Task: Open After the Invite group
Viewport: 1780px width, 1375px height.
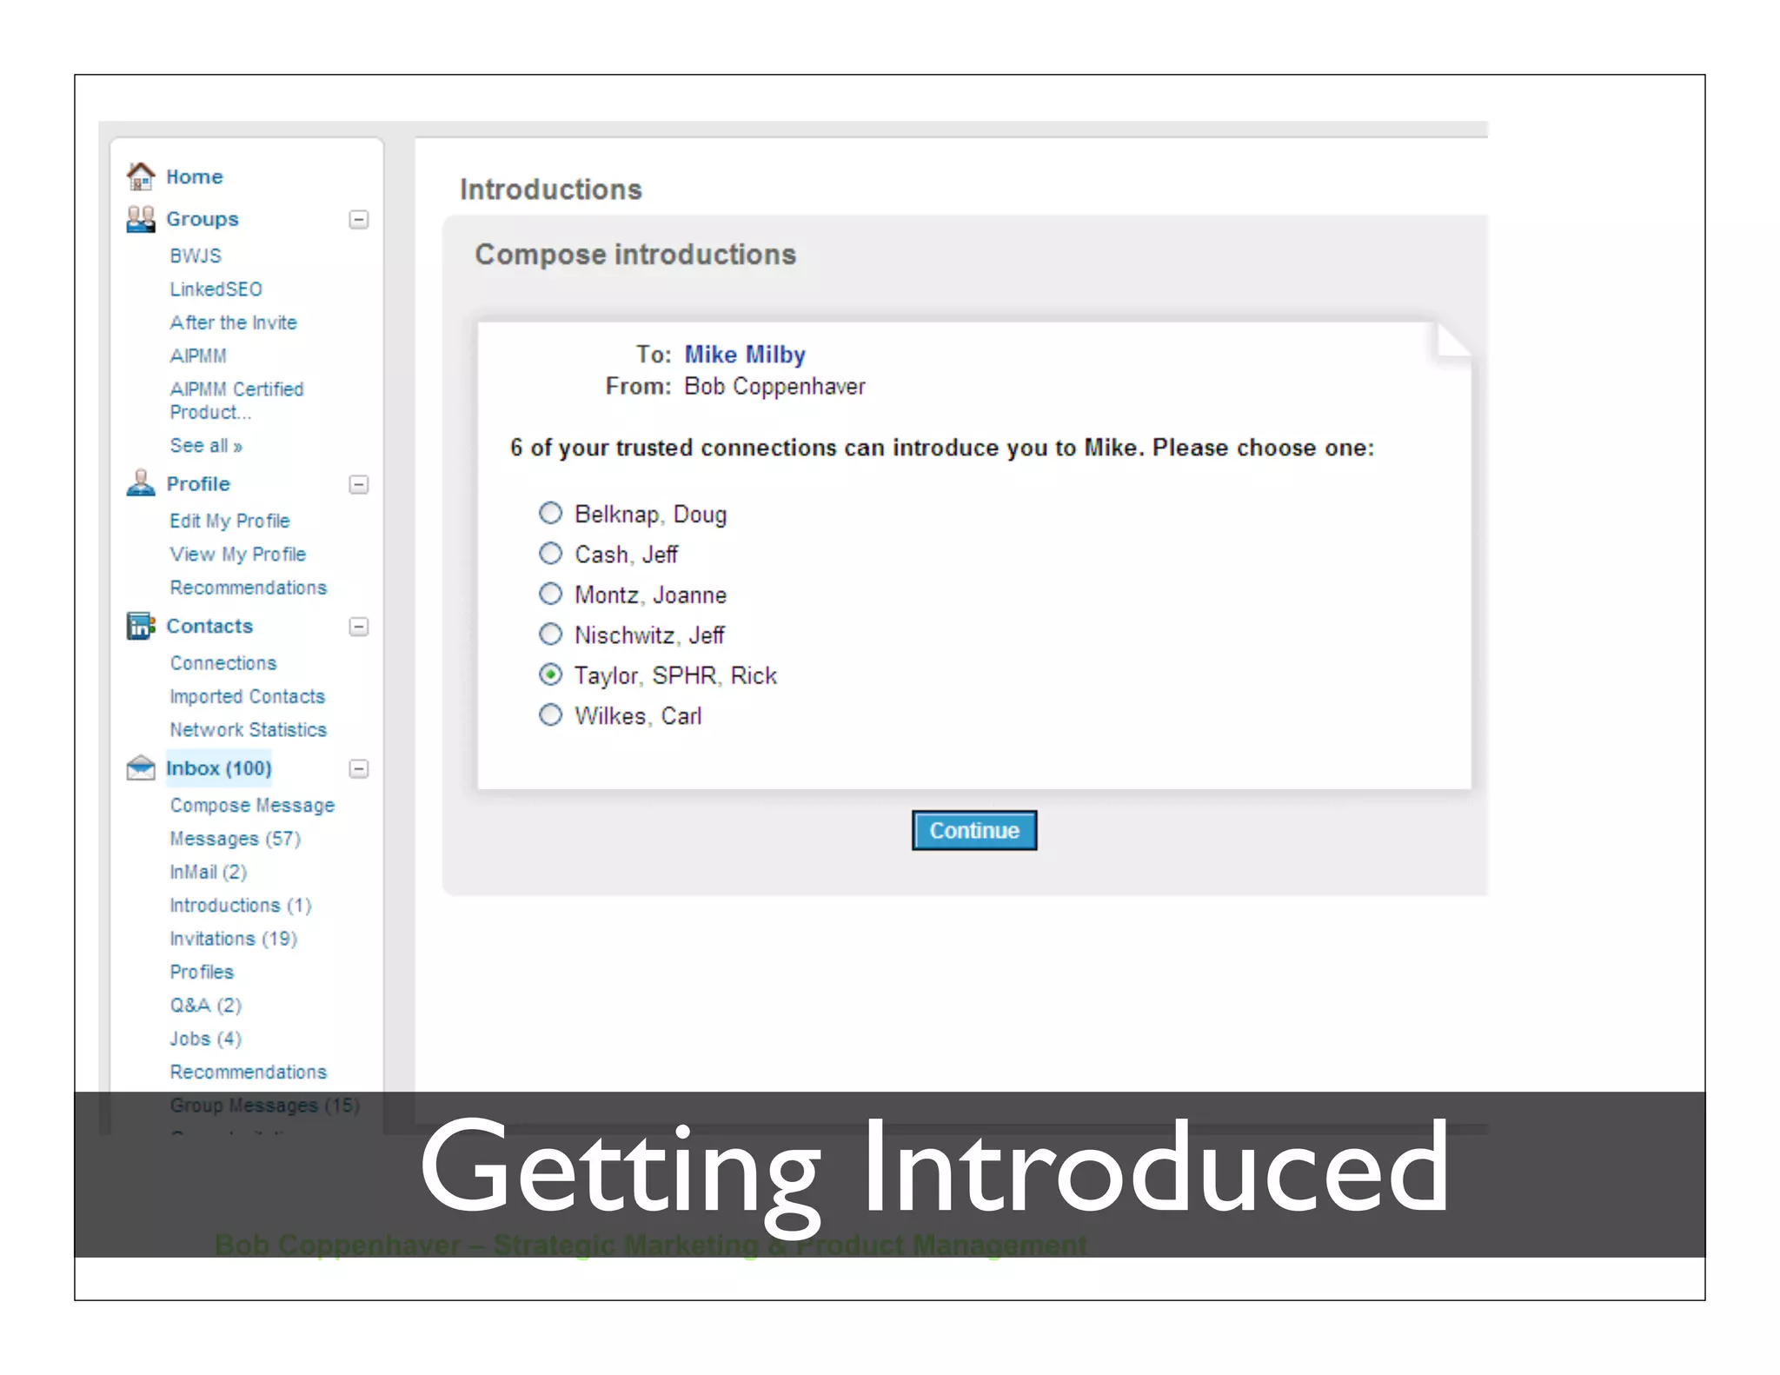Action: [x=233, y=322]
